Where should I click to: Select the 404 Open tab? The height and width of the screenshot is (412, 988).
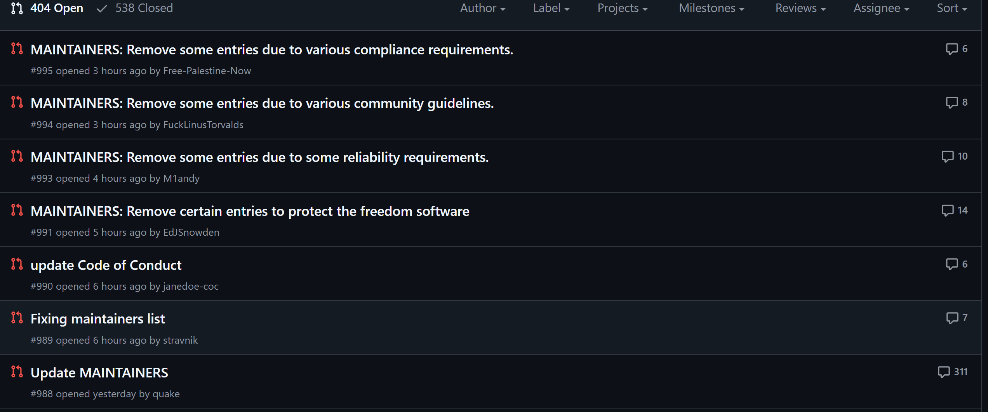coord(57,8)
